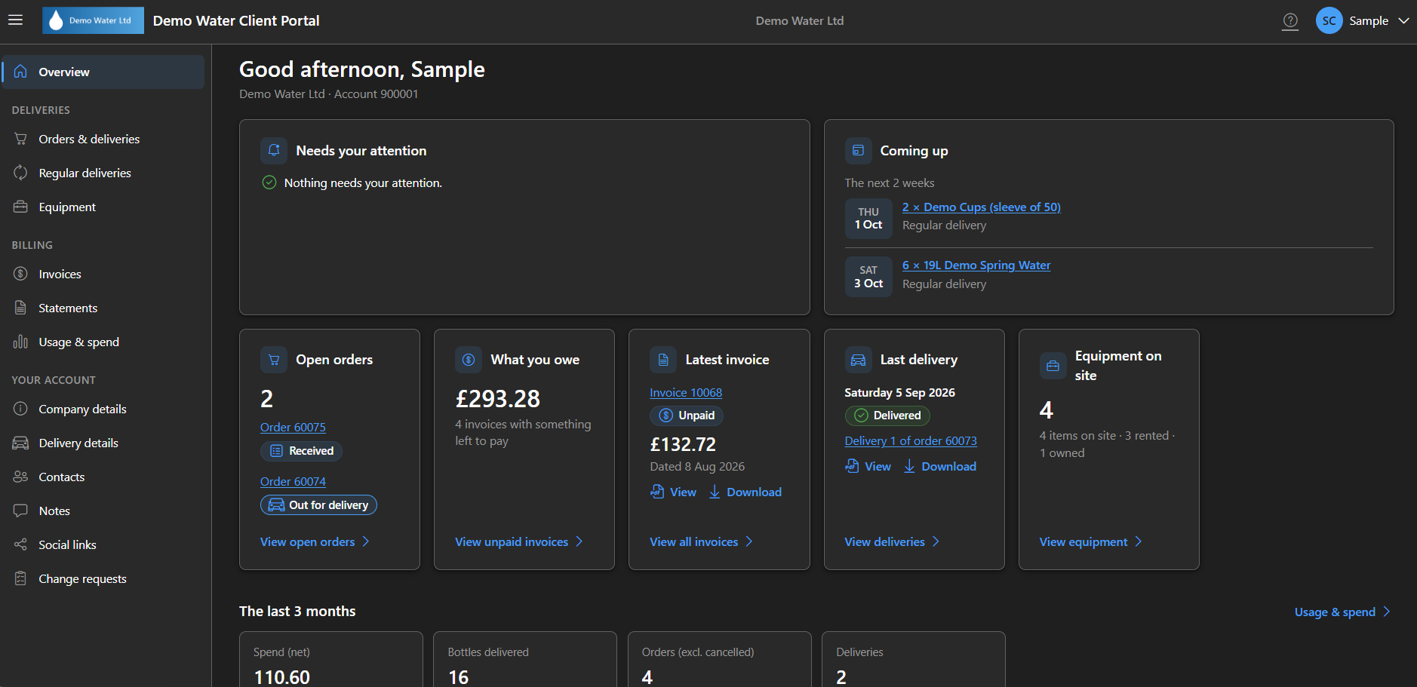Screen dimensions: 1417x687
Task: Click the Contacts people icon
Action: tap(20, 477)
